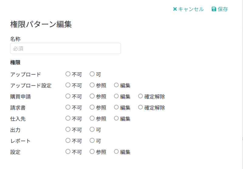Select 可 for アップロード

92,74
